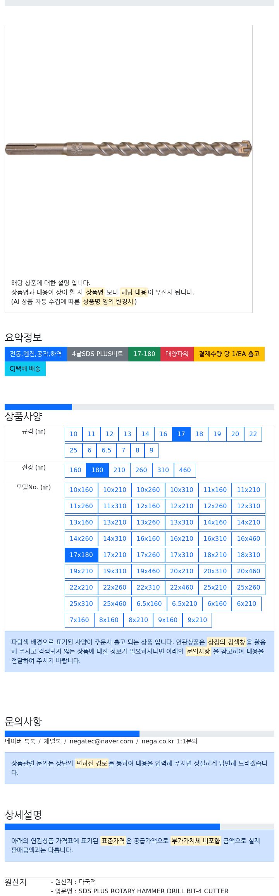Click the 4날SDS PLUS비트 tag
279x896 pixels.
point(98,354)
